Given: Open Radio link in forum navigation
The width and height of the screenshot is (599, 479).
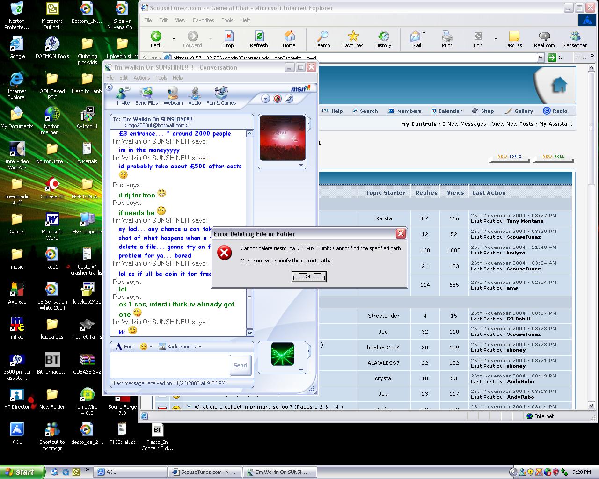Looking at the screenshot, I should coord(555,111).
